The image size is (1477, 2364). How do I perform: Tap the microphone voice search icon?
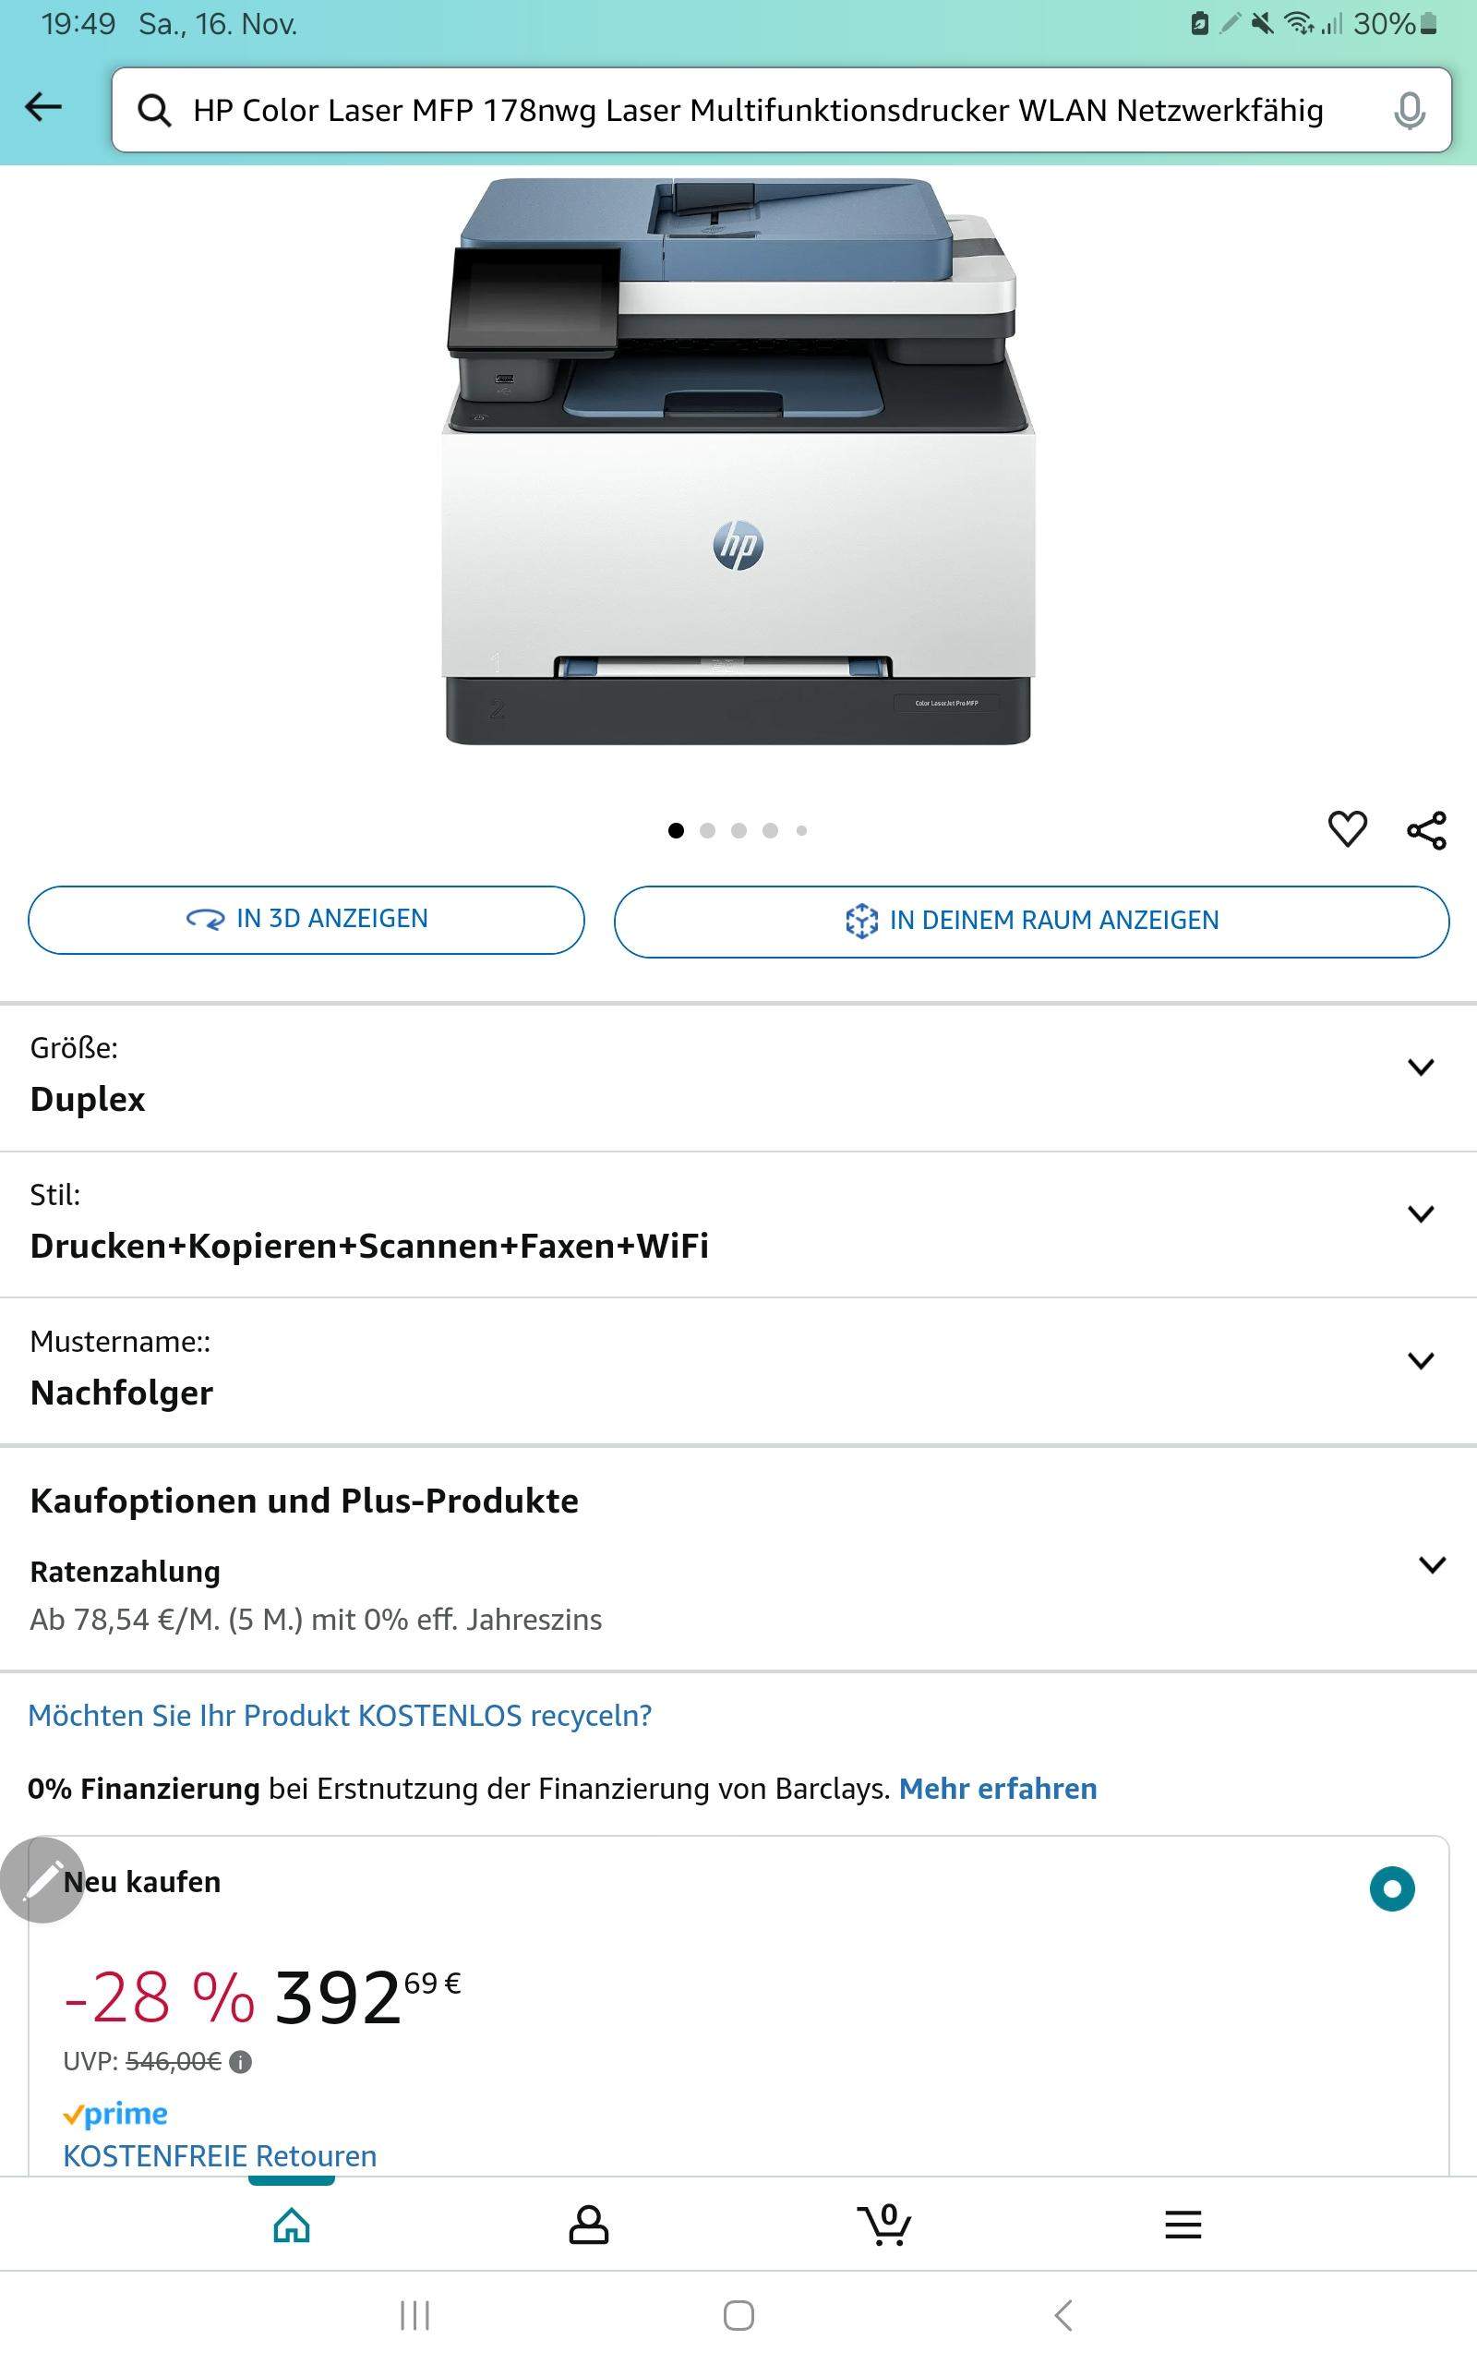pyautogui.click(x=1409, y=111)
